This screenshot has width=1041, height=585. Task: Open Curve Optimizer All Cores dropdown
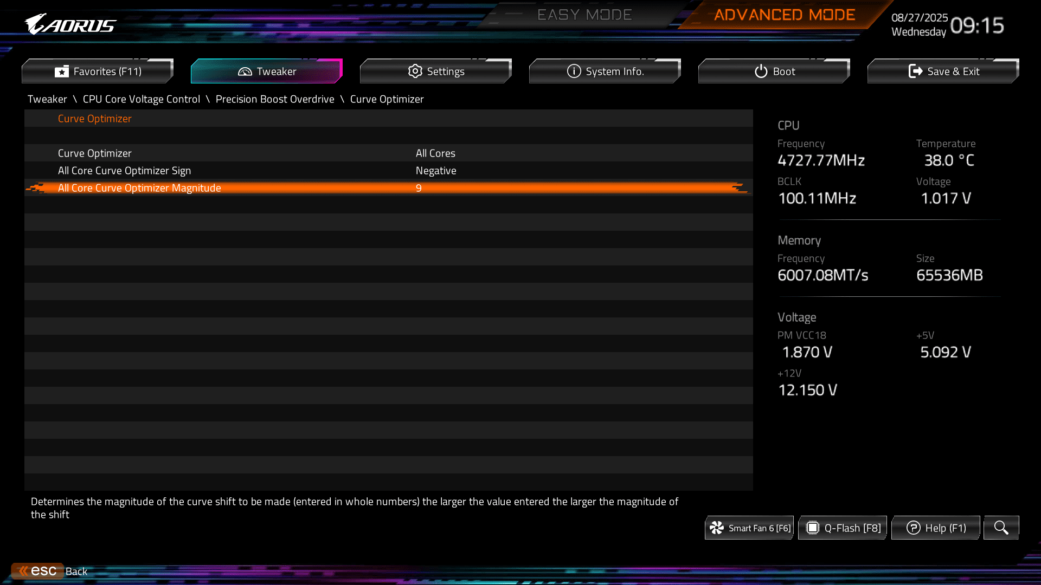435,153
